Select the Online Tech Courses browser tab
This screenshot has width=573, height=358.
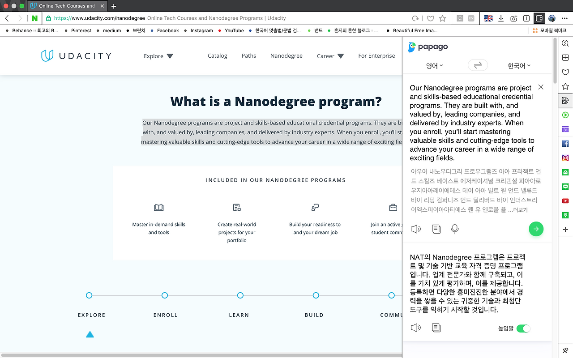pos(67,6)
